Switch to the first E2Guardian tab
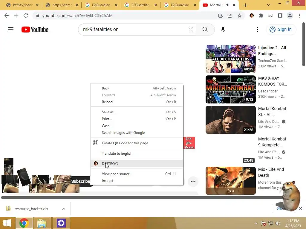Screen dimensions: 306x229 point(101,5)
